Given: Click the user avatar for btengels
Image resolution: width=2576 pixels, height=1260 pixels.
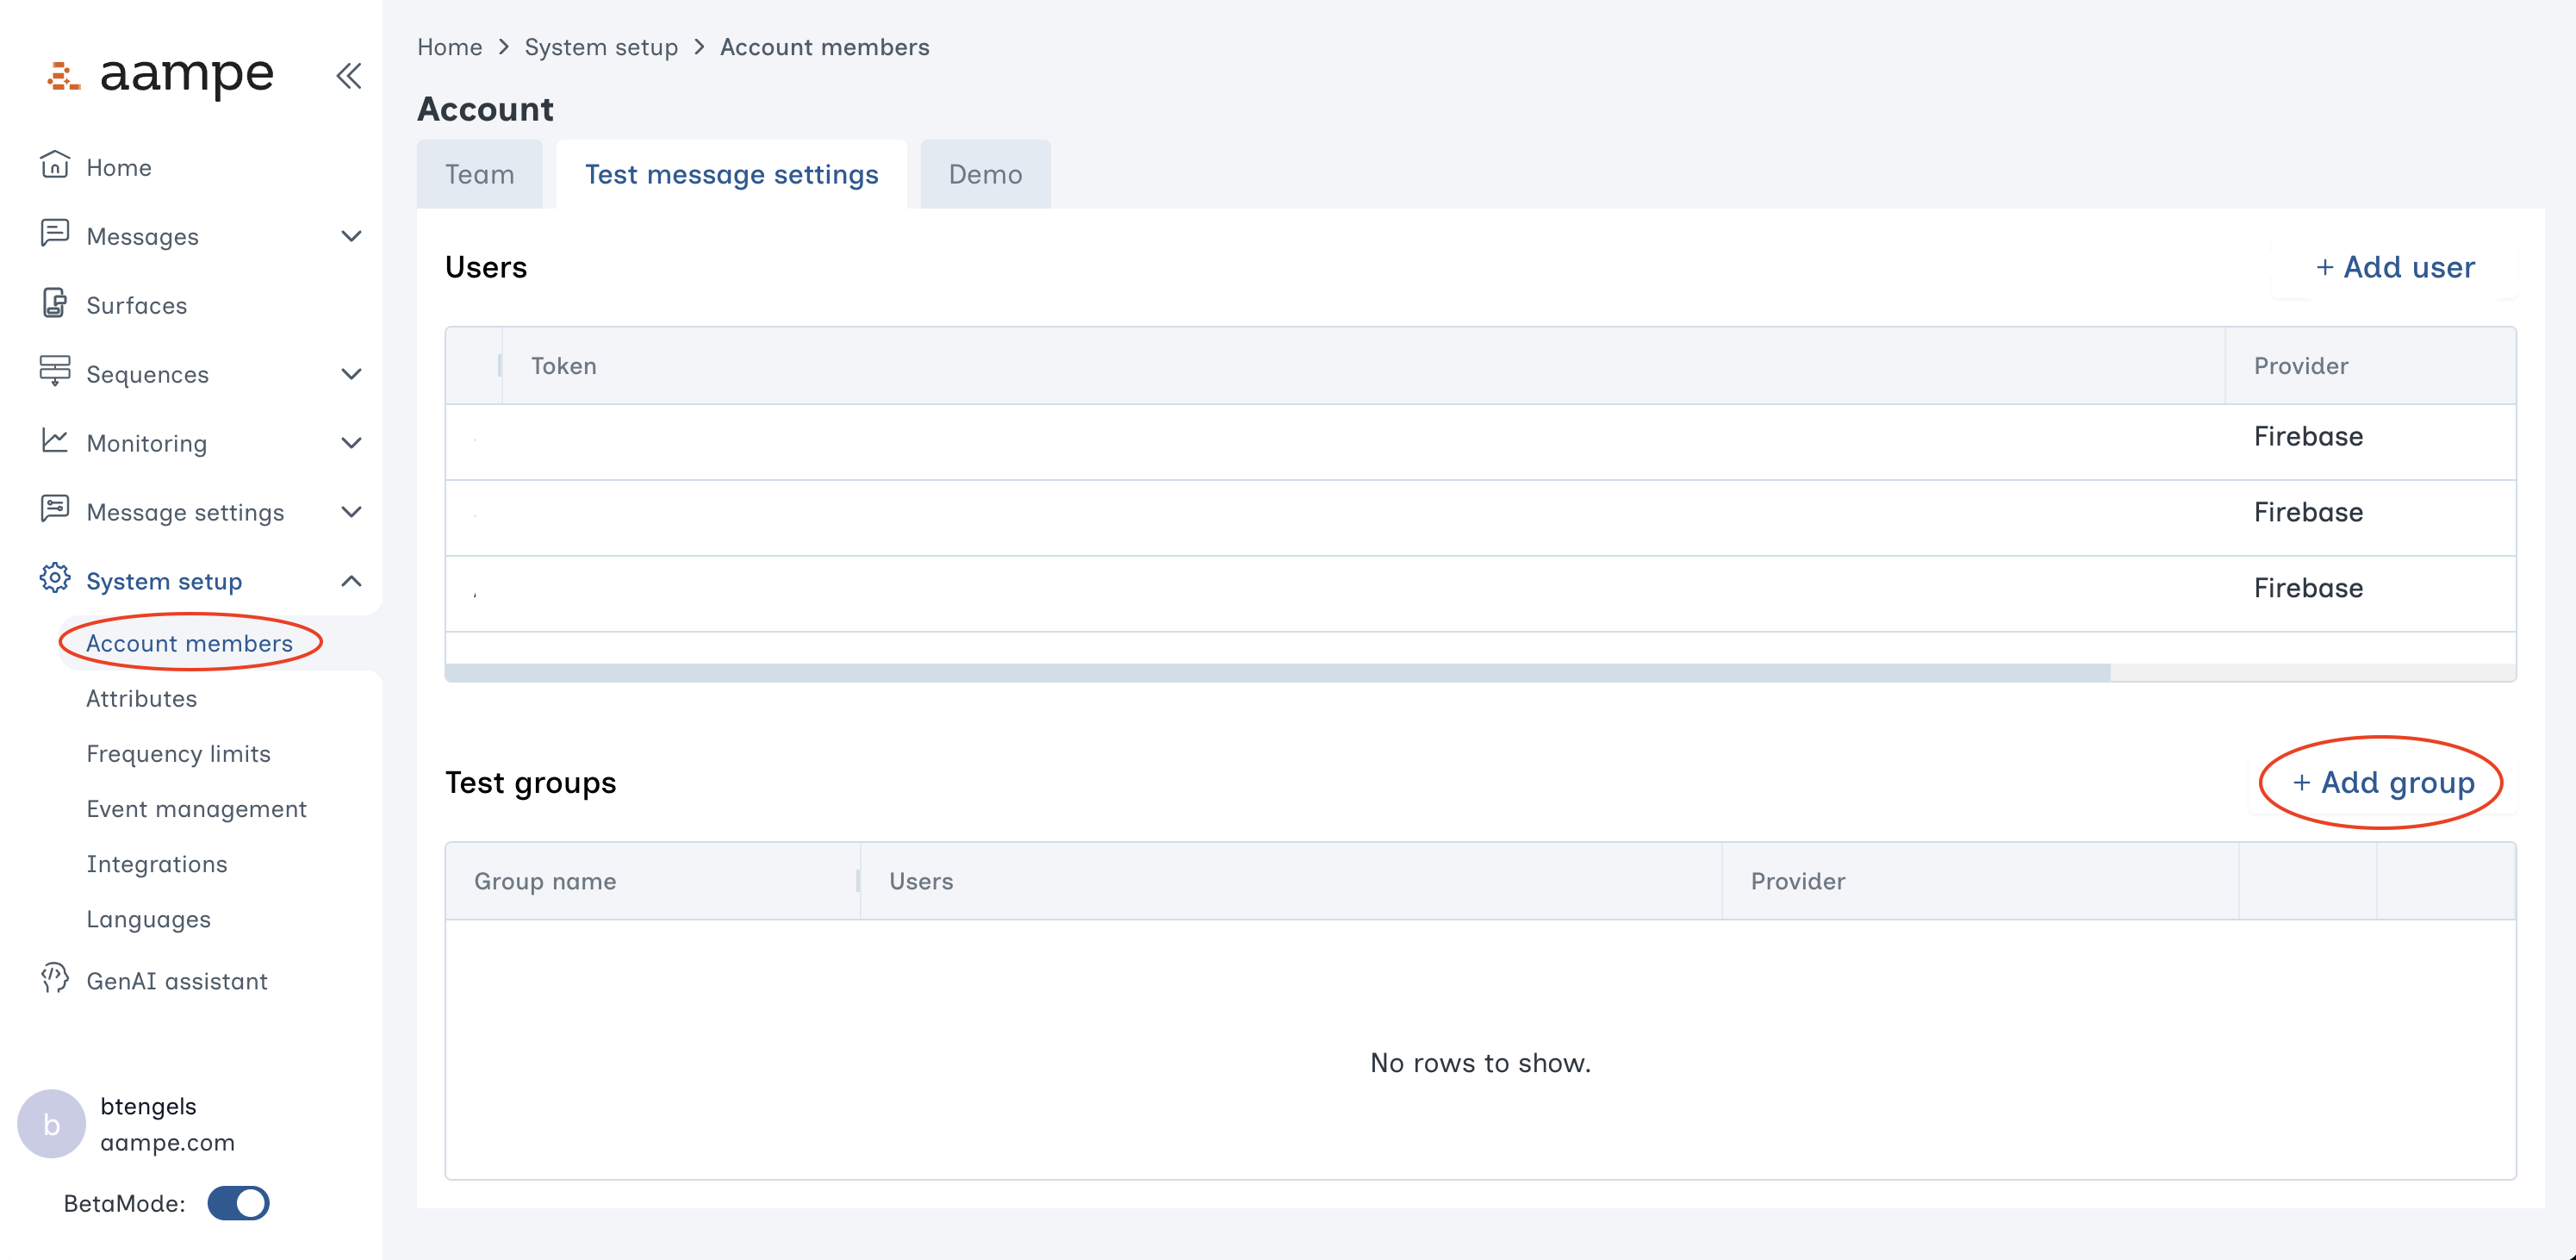Looking at the screenshot, I should tap(51, 1123).
